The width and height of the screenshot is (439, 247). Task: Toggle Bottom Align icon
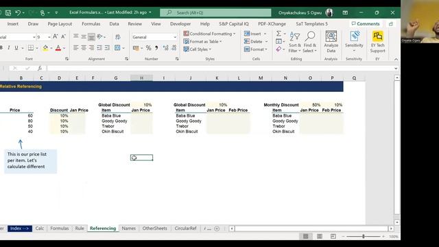point(91,36)
